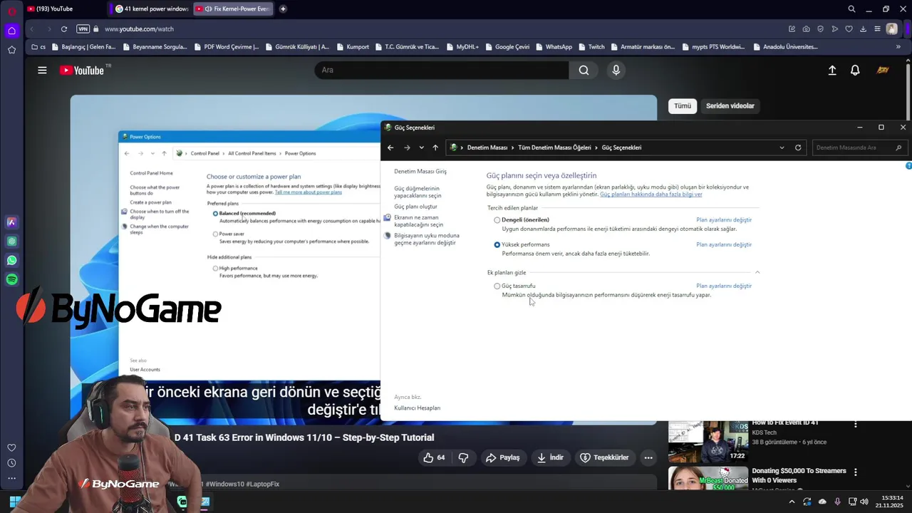
Task: Click the İndir download button
Action: 550,457
